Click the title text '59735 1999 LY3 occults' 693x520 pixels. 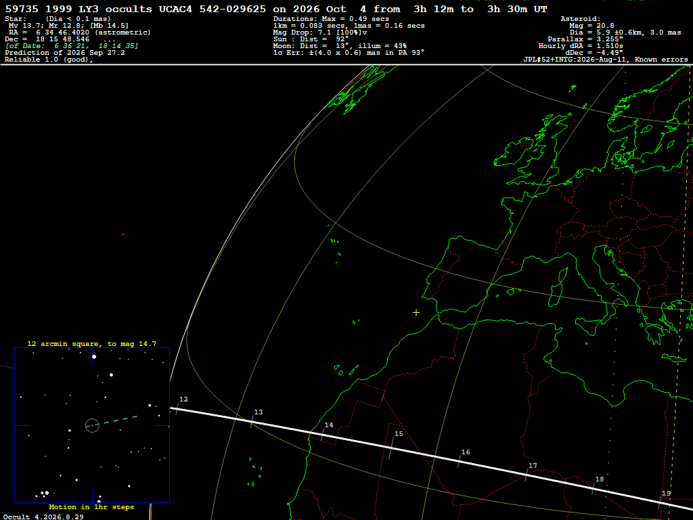pyautogui.click(x=79, y=9)
